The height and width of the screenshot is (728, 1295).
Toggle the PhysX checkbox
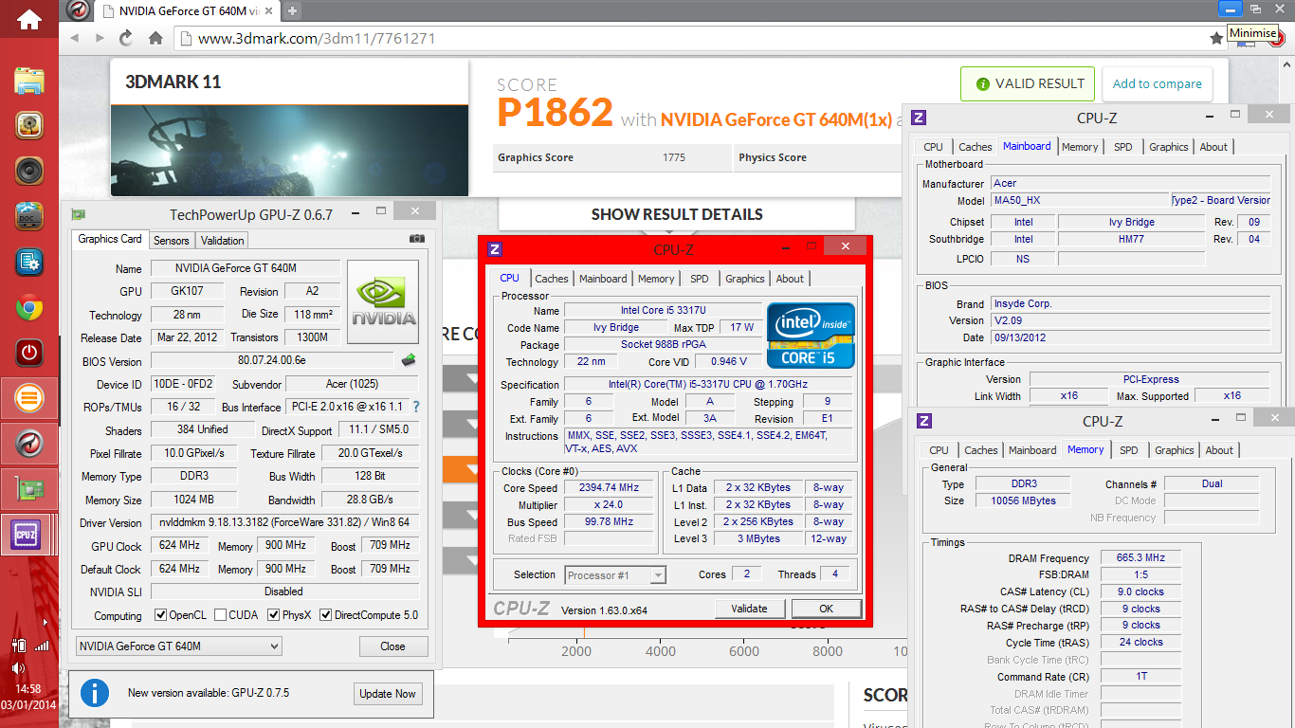274,615
